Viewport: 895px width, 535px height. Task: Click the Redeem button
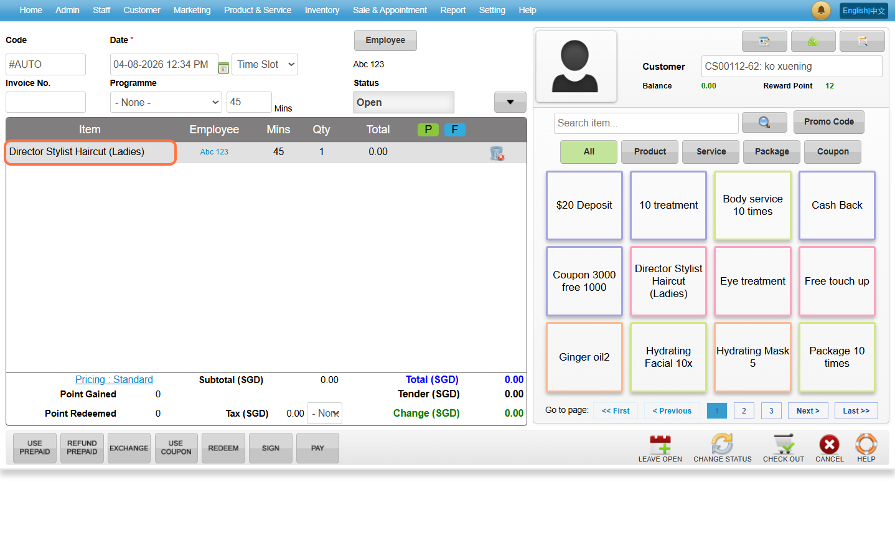pos(223,448)
